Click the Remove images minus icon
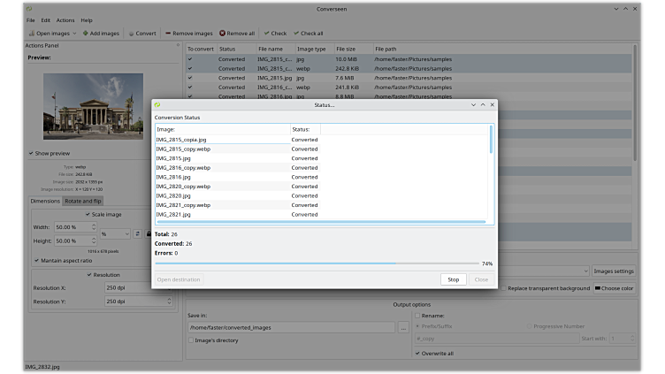The height and width of the screenshot is (374, 665). [168, 34]
